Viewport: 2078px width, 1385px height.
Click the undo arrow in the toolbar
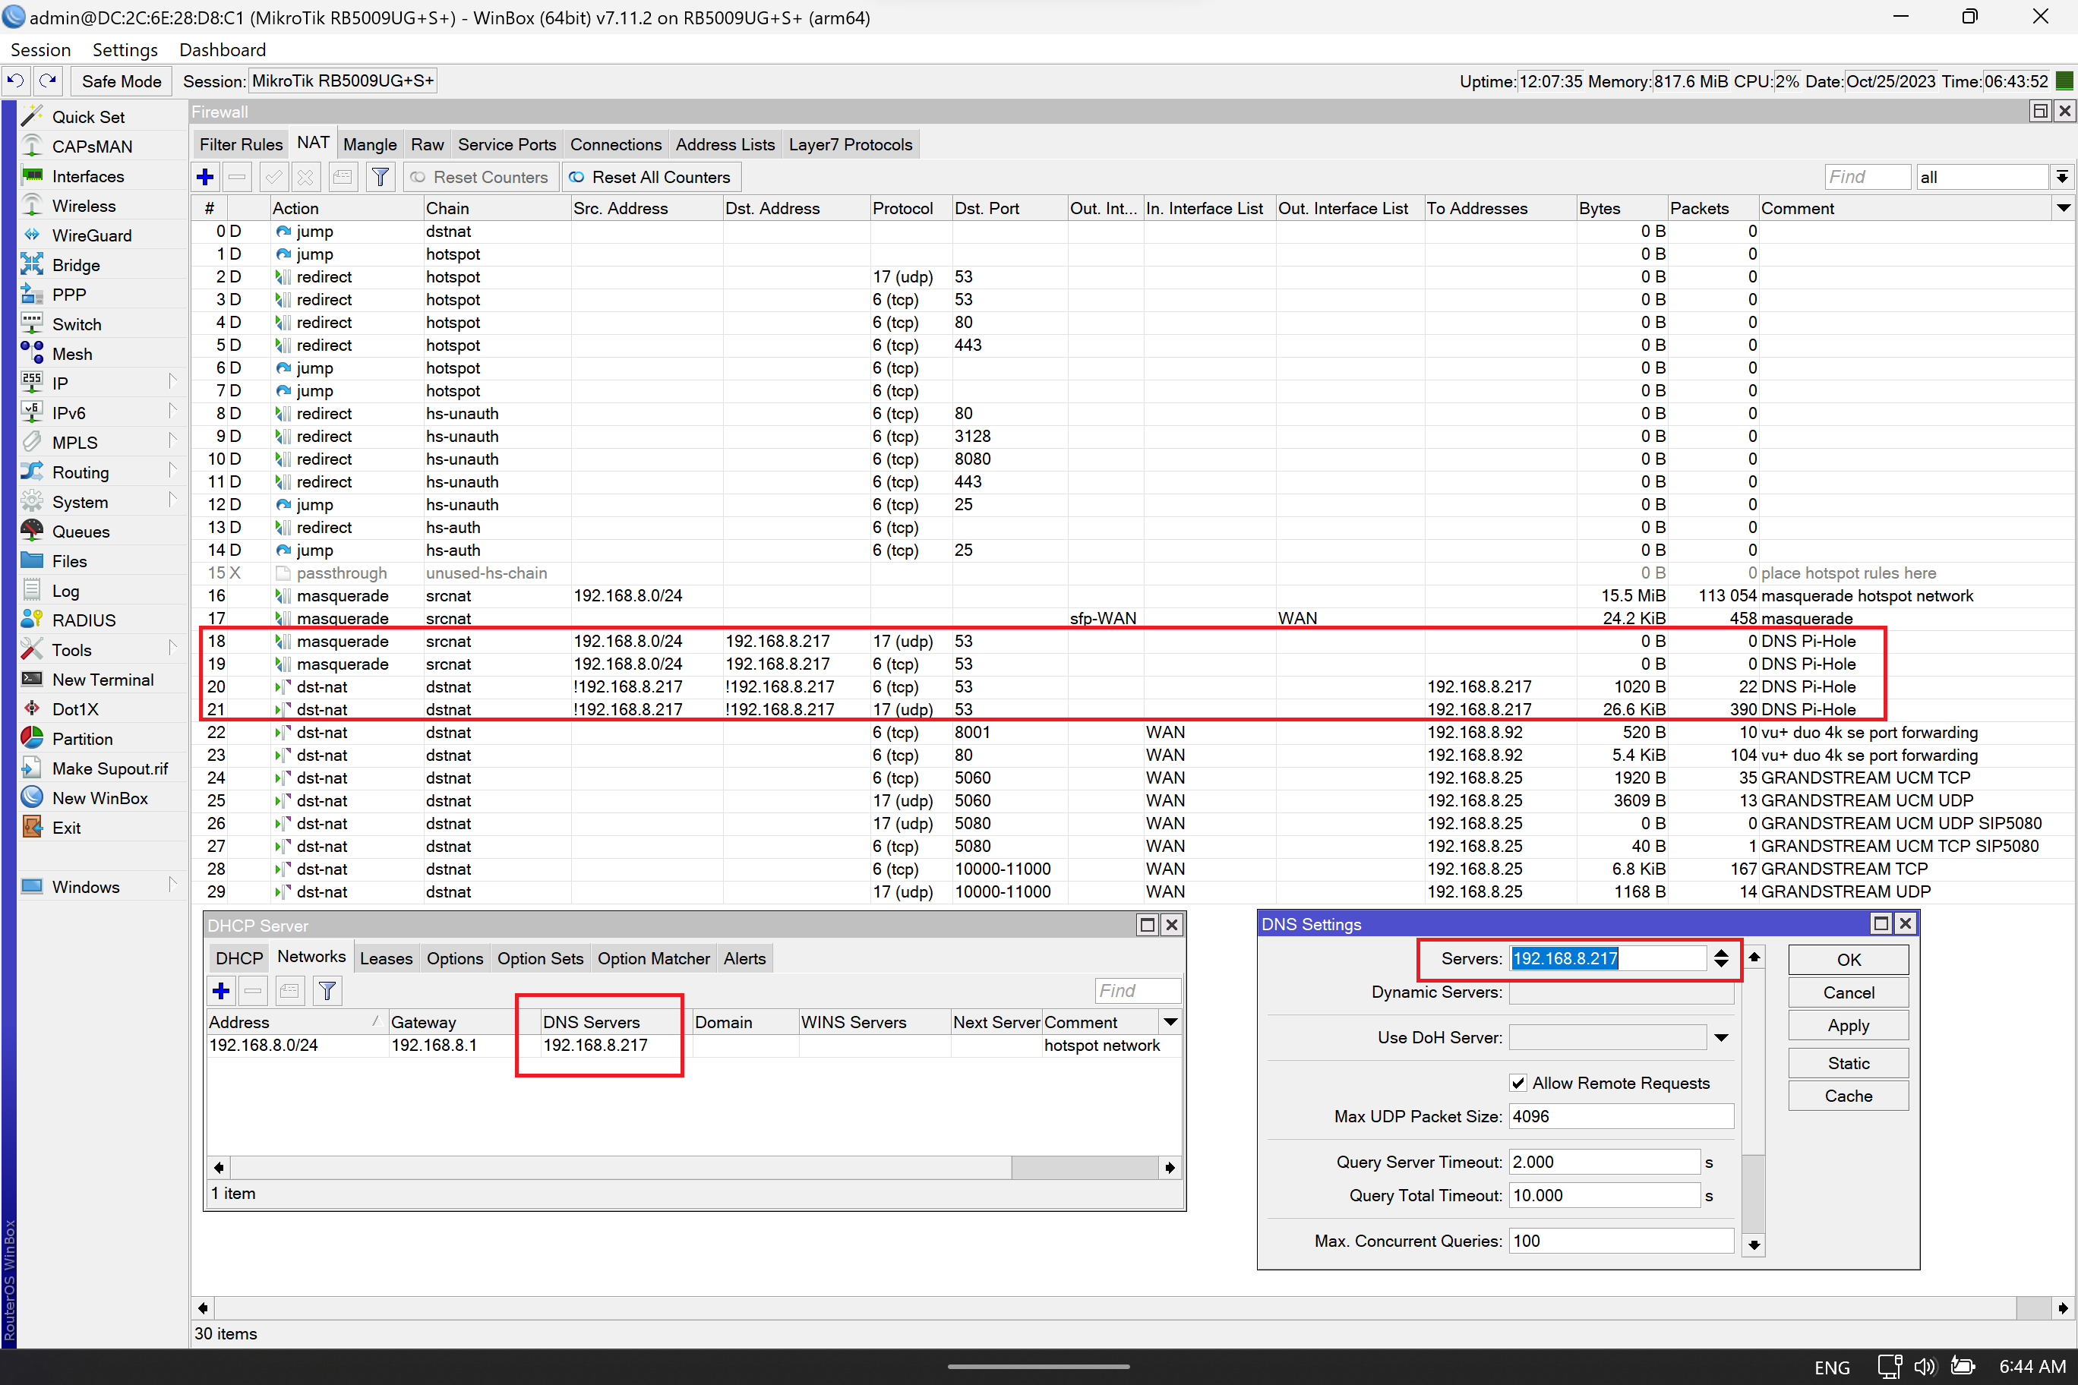tap(16, 80)
